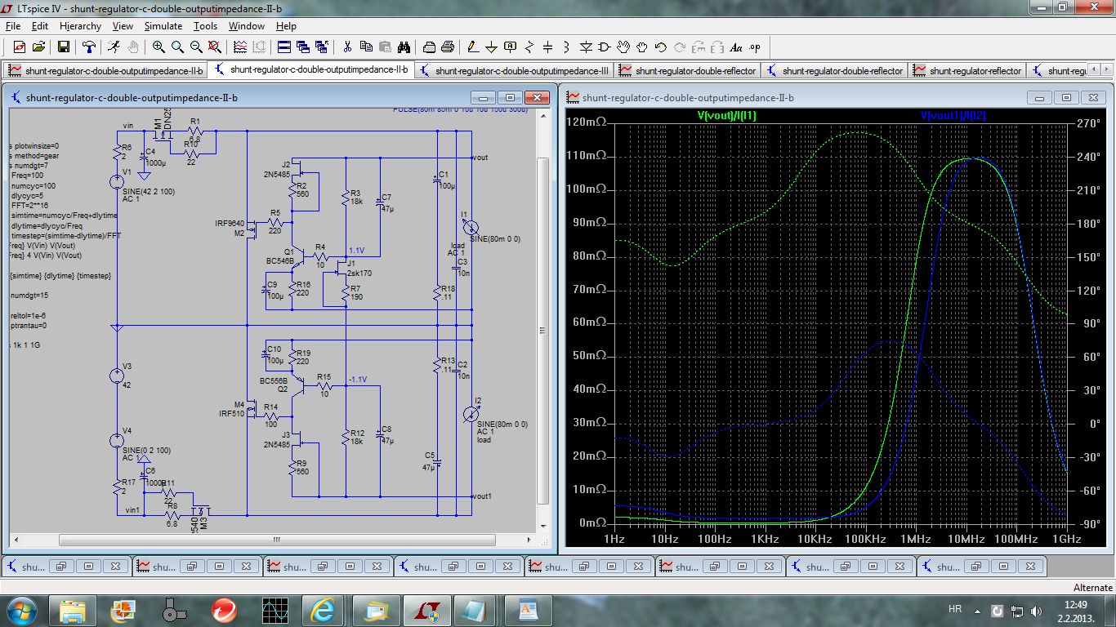Maximize the plot child window

[x=1067, y=98]
